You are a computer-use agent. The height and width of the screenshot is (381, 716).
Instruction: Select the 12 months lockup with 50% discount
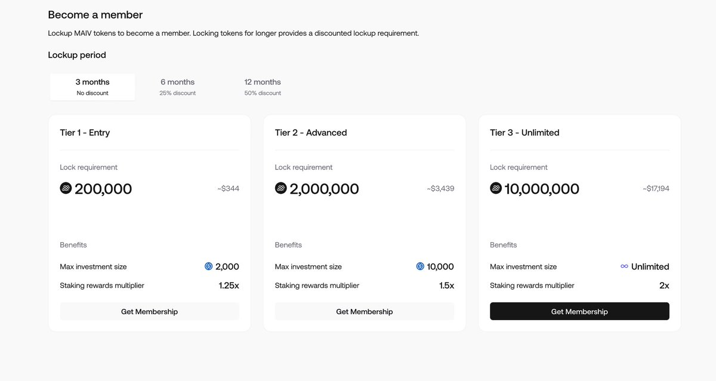[263, 86]
